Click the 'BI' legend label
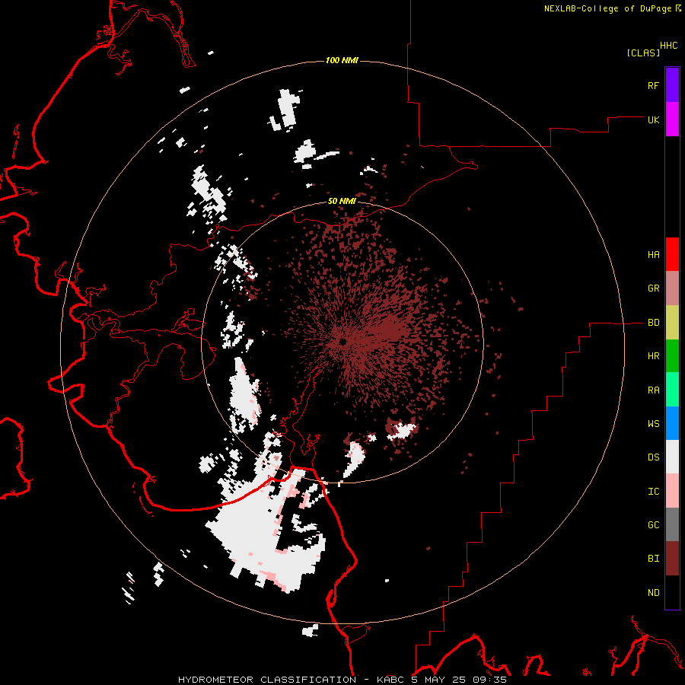685x685 pixels. pos(653,559)
